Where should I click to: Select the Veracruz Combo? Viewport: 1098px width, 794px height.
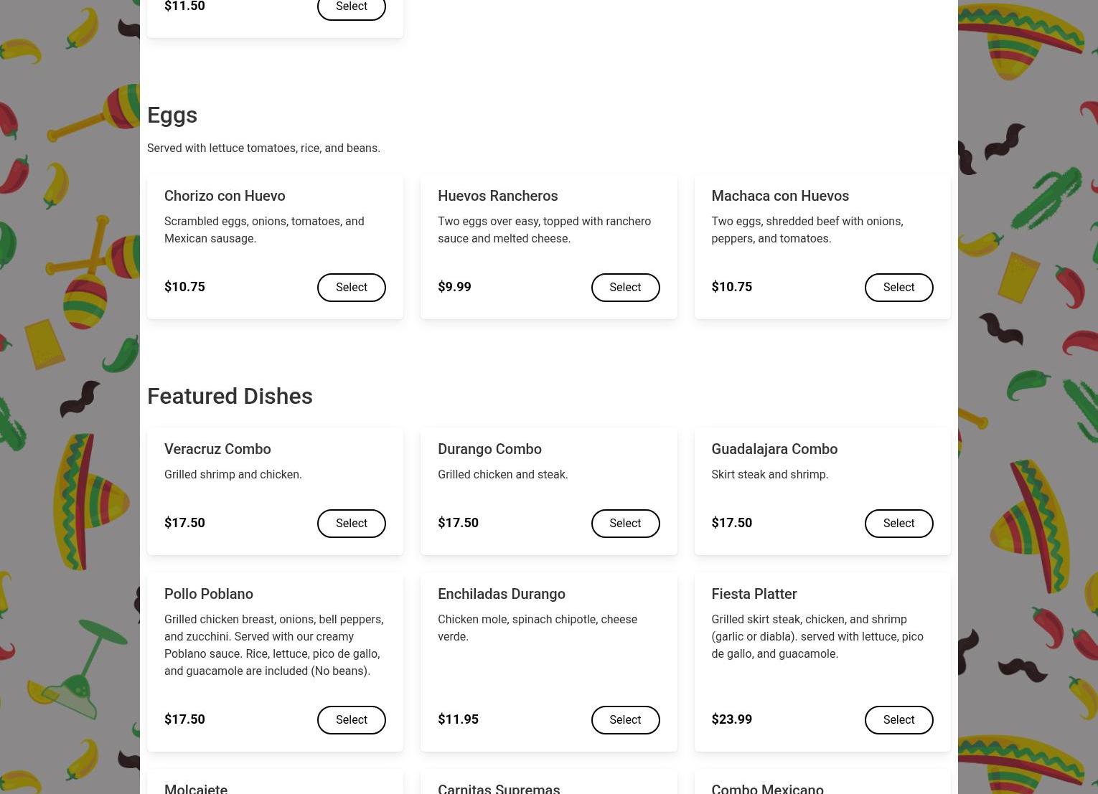point(352,524)
